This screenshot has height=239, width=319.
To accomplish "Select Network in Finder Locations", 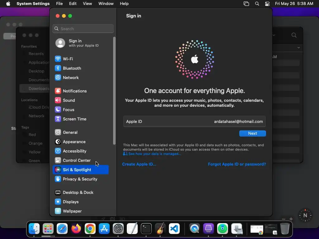I will click(36, 116).
